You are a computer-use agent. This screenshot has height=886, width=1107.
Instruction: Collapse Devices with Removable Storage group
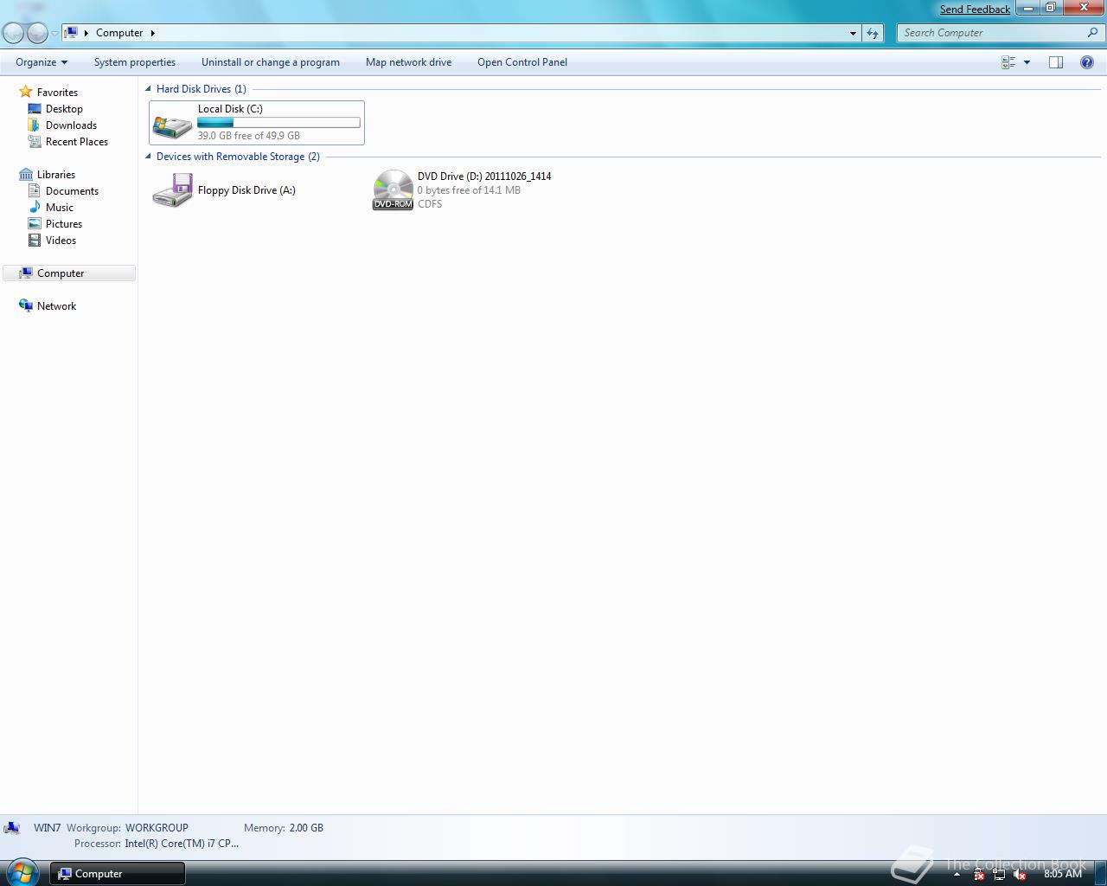pos(148,156)
